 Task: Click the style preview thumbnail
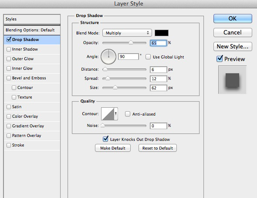232,80
